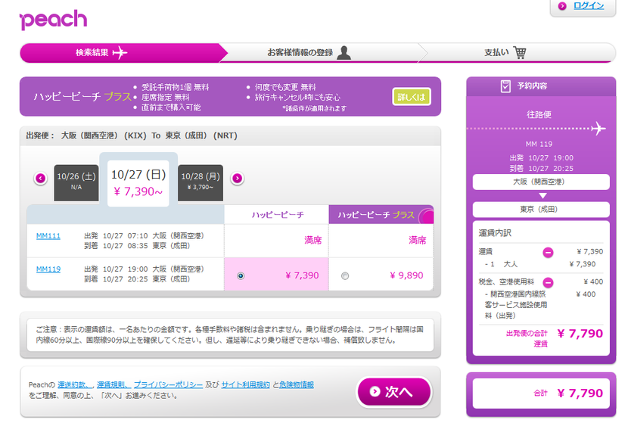The image size is (628, 423).
Task: Click the login arrow icon
Action: 562,6
